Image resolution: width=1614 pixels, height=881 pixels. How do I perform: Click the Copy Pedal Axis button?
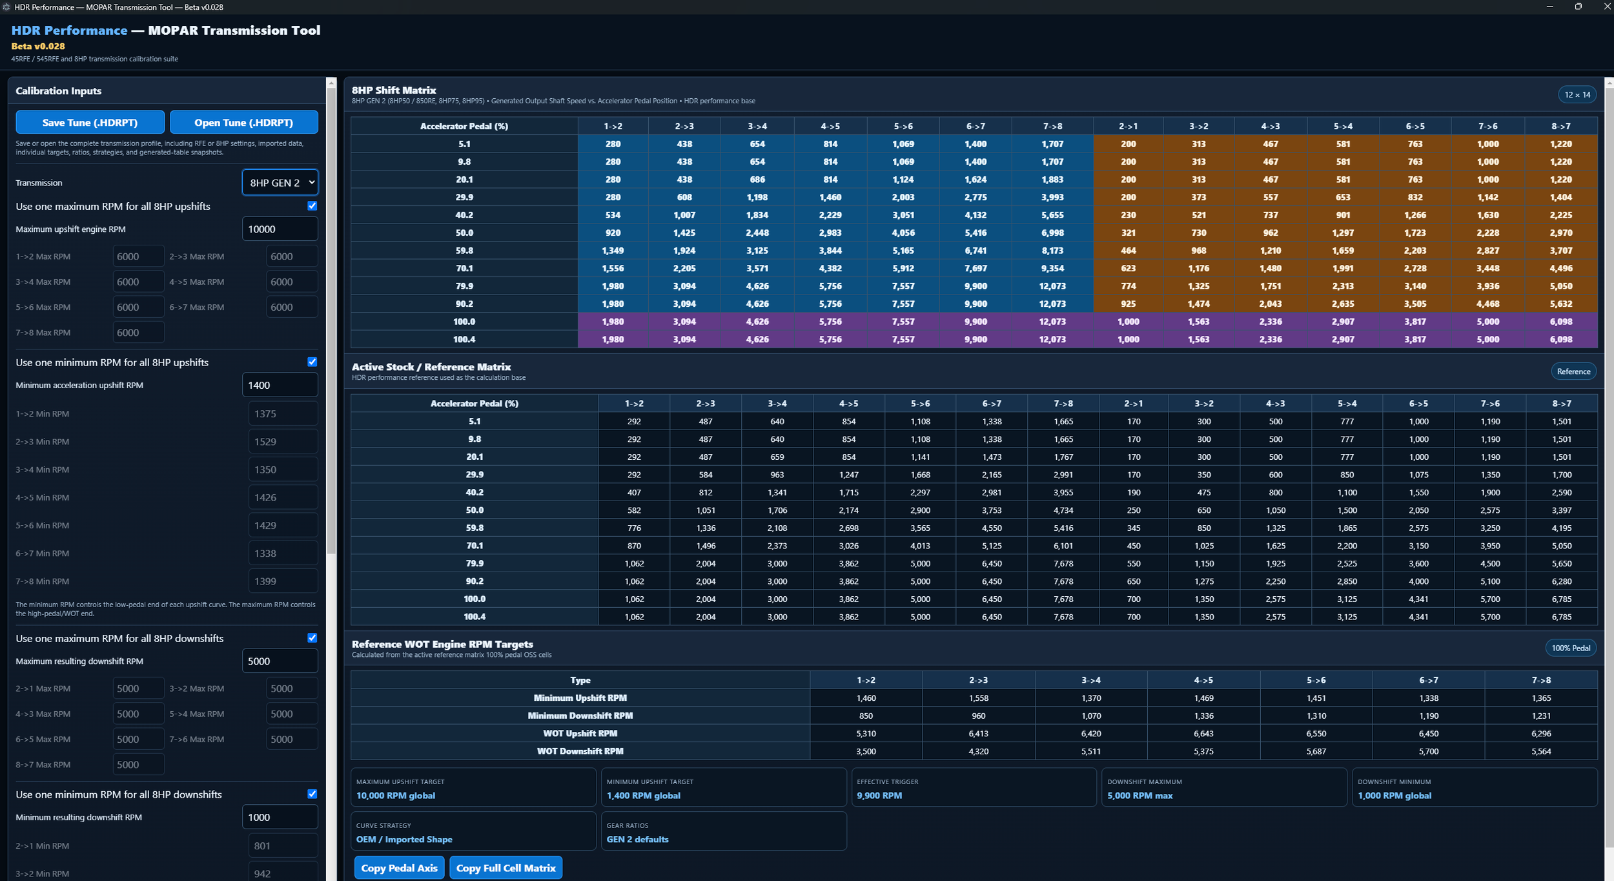click(399, 868)
